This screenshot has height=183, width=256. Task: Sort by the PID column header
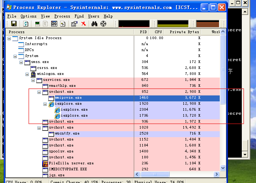pos(143,32)
